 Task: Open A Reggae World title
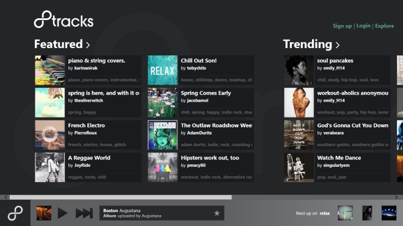(89, 158)
